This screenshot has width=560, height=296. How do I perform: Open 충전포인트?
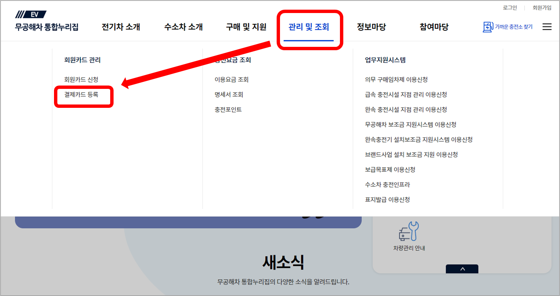tap(228, 110)
